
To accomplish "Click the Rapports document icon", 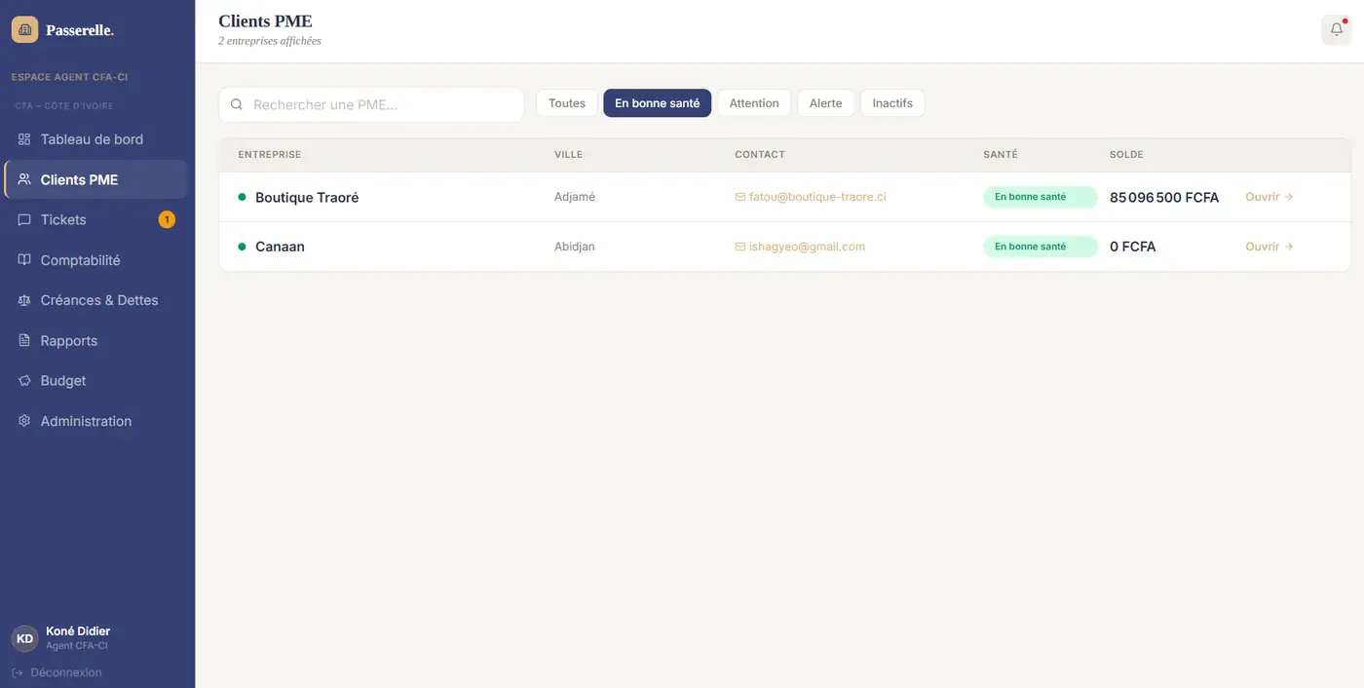I will [x=24, y=341].
